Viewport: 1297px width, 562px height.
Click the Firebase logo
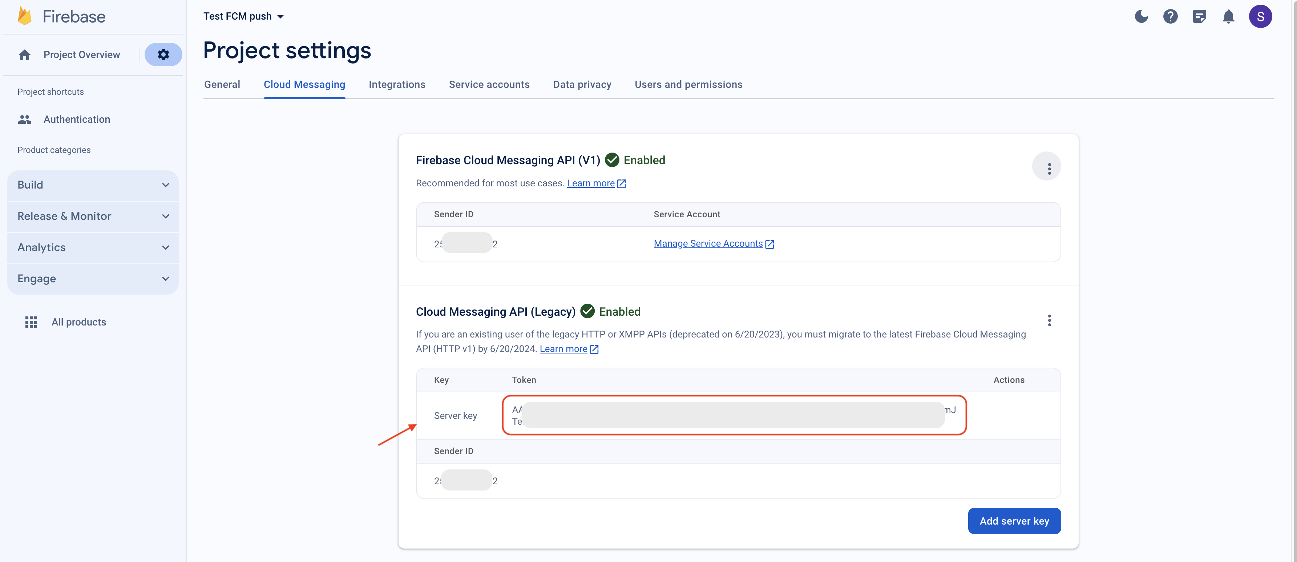[61, 16]
